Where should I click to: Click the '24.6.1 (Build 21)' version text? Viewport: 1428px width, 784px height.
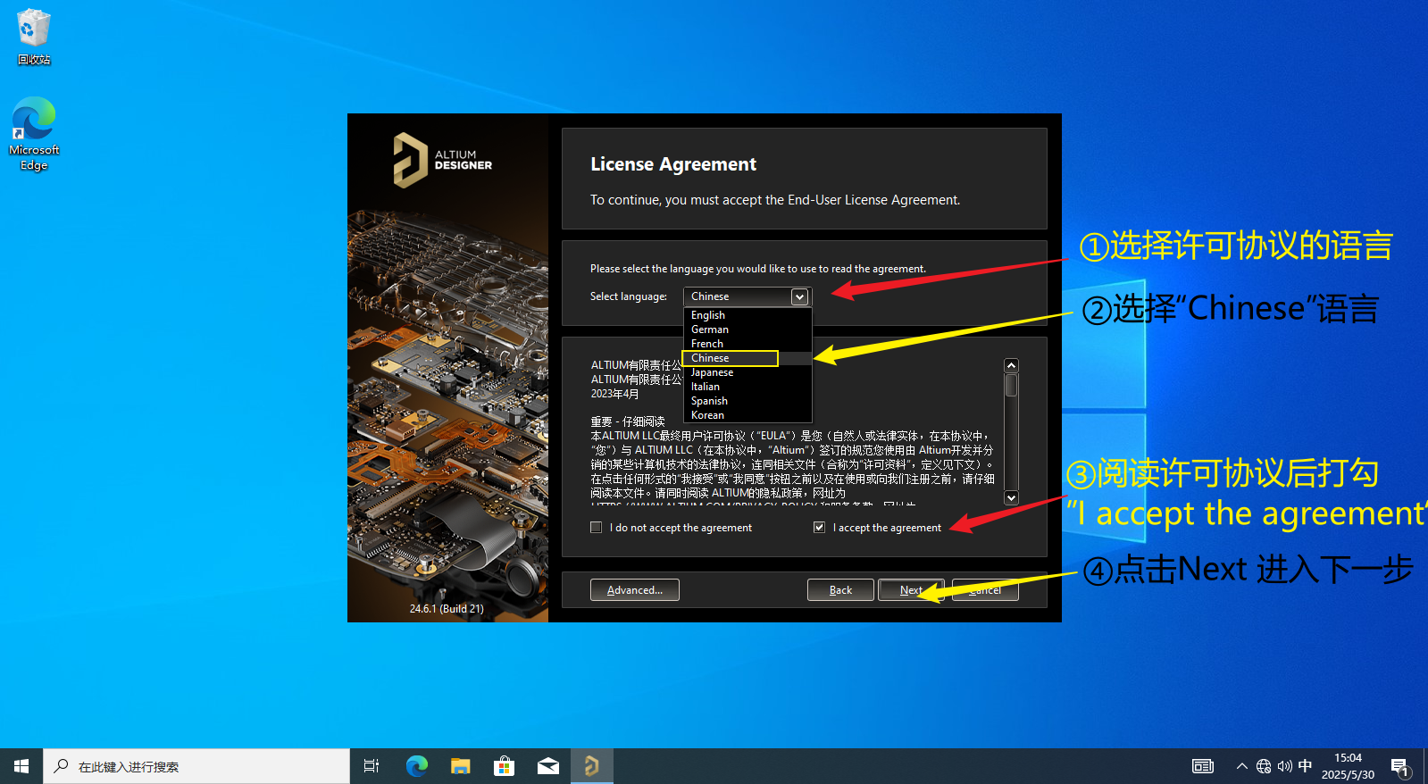pyautogui.click(x=447, y=609)
